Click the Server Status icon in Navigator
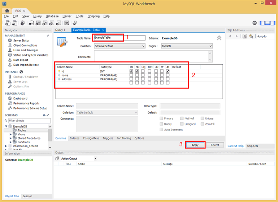This screenshot has width=278, height=202. point(10,40)
